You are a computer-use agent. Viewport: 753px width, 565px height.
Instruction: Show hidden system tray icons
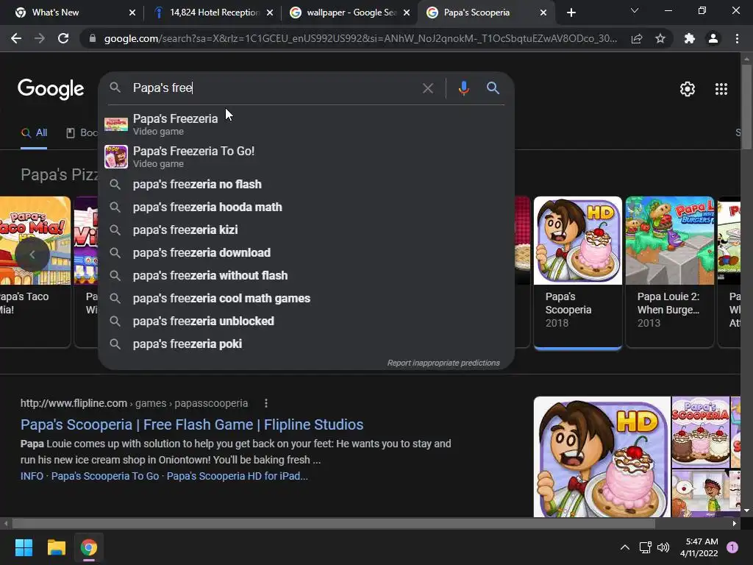click(x=625, y=547)
